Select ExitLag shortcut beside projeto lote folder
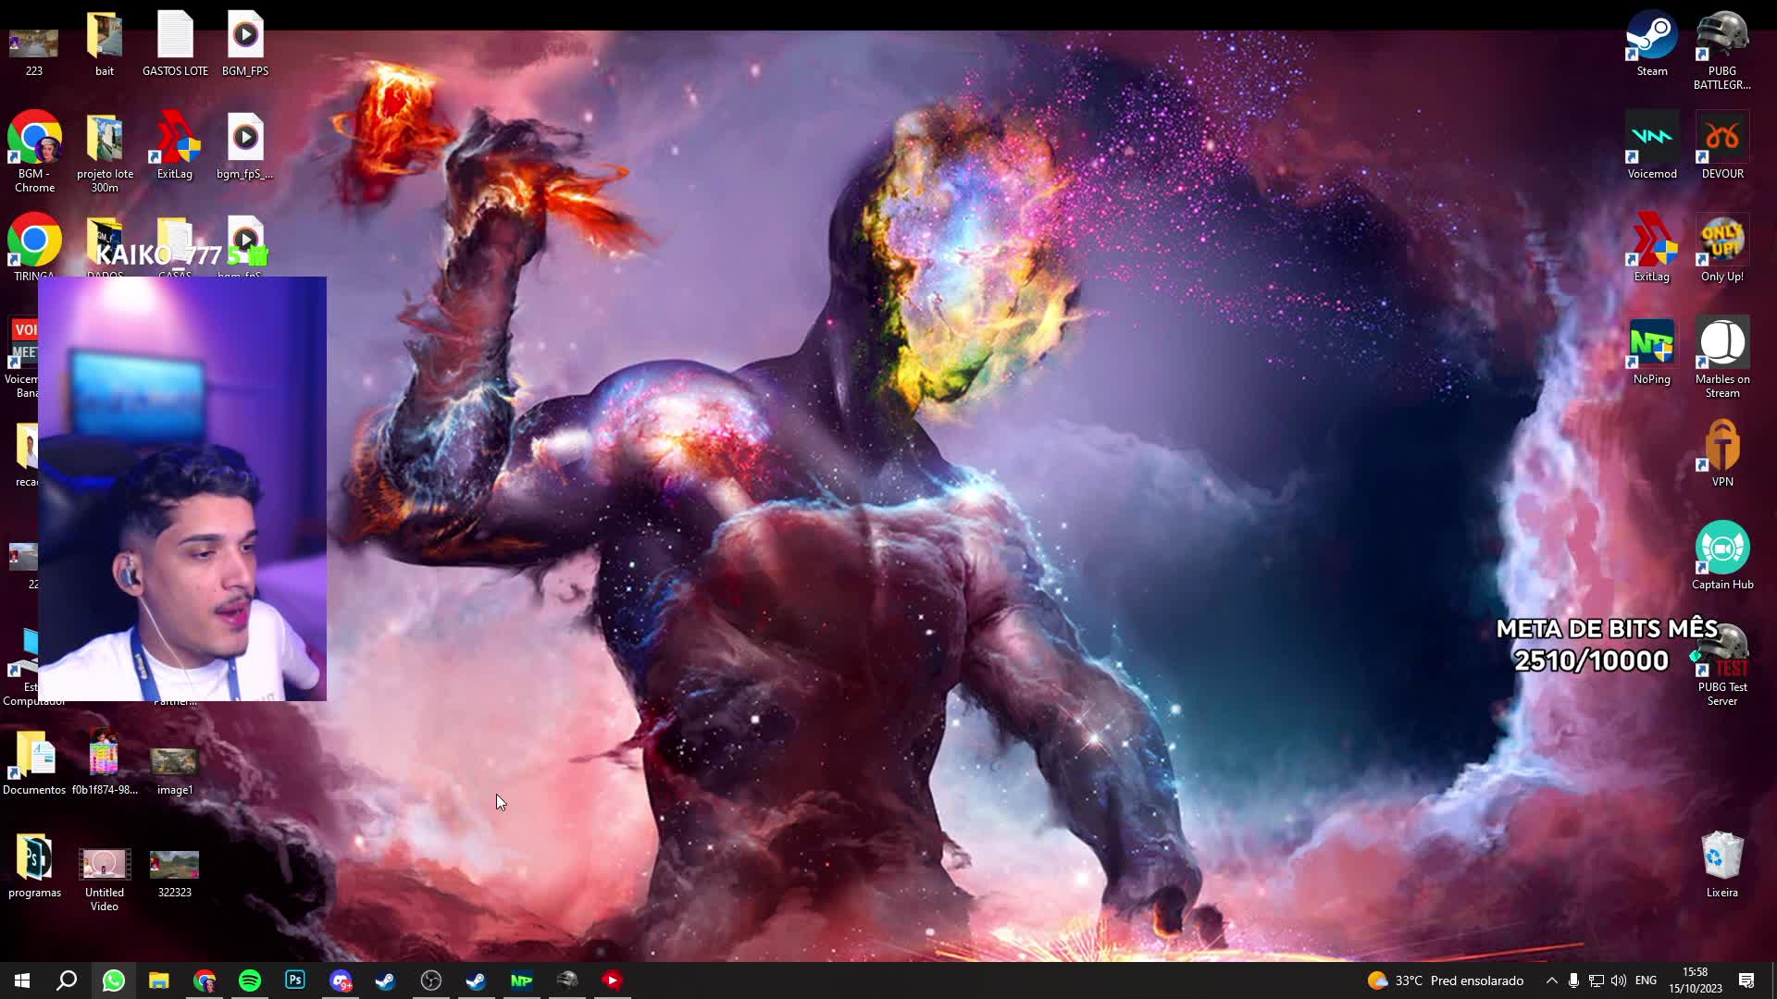The width and height of the screenshot is (1777, 999). (175, 146)
